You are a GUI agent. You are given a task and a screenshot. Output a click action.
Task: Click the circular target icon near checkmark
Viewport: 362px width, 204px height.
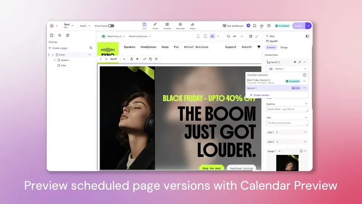251,36
